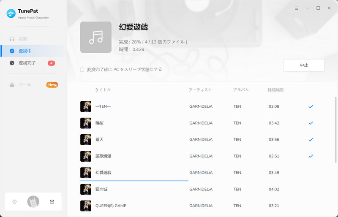
Task: Click the アーティスト column header
Action: coord(200,90)
